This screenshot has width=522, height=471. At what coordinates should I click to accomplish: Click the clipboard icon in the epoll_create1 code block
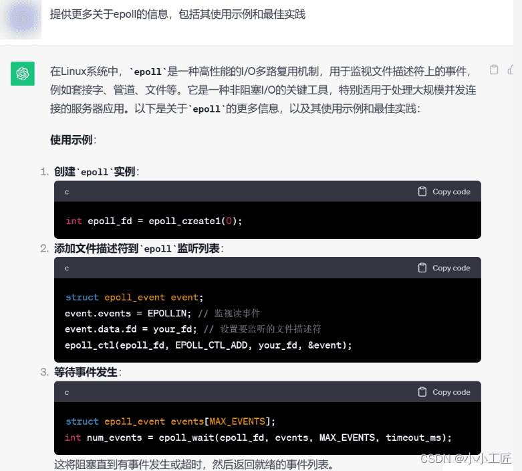tap(422, 191)
